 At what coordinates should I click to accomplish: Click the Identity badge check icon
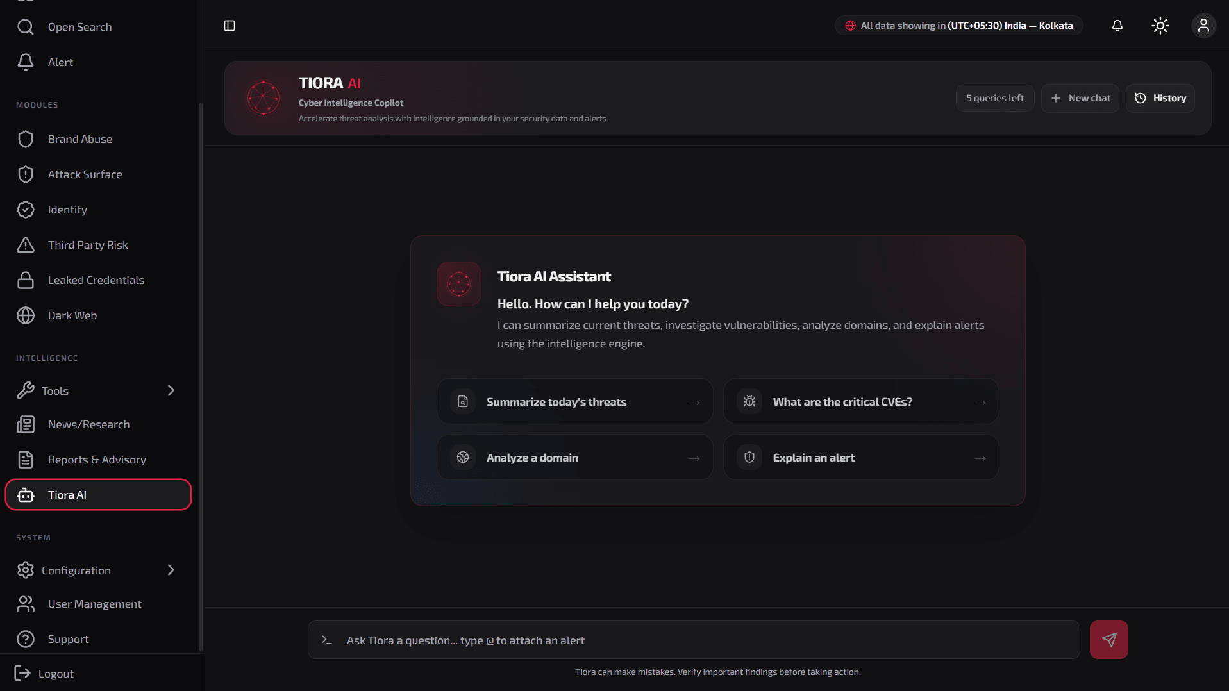tap(26, 210)
